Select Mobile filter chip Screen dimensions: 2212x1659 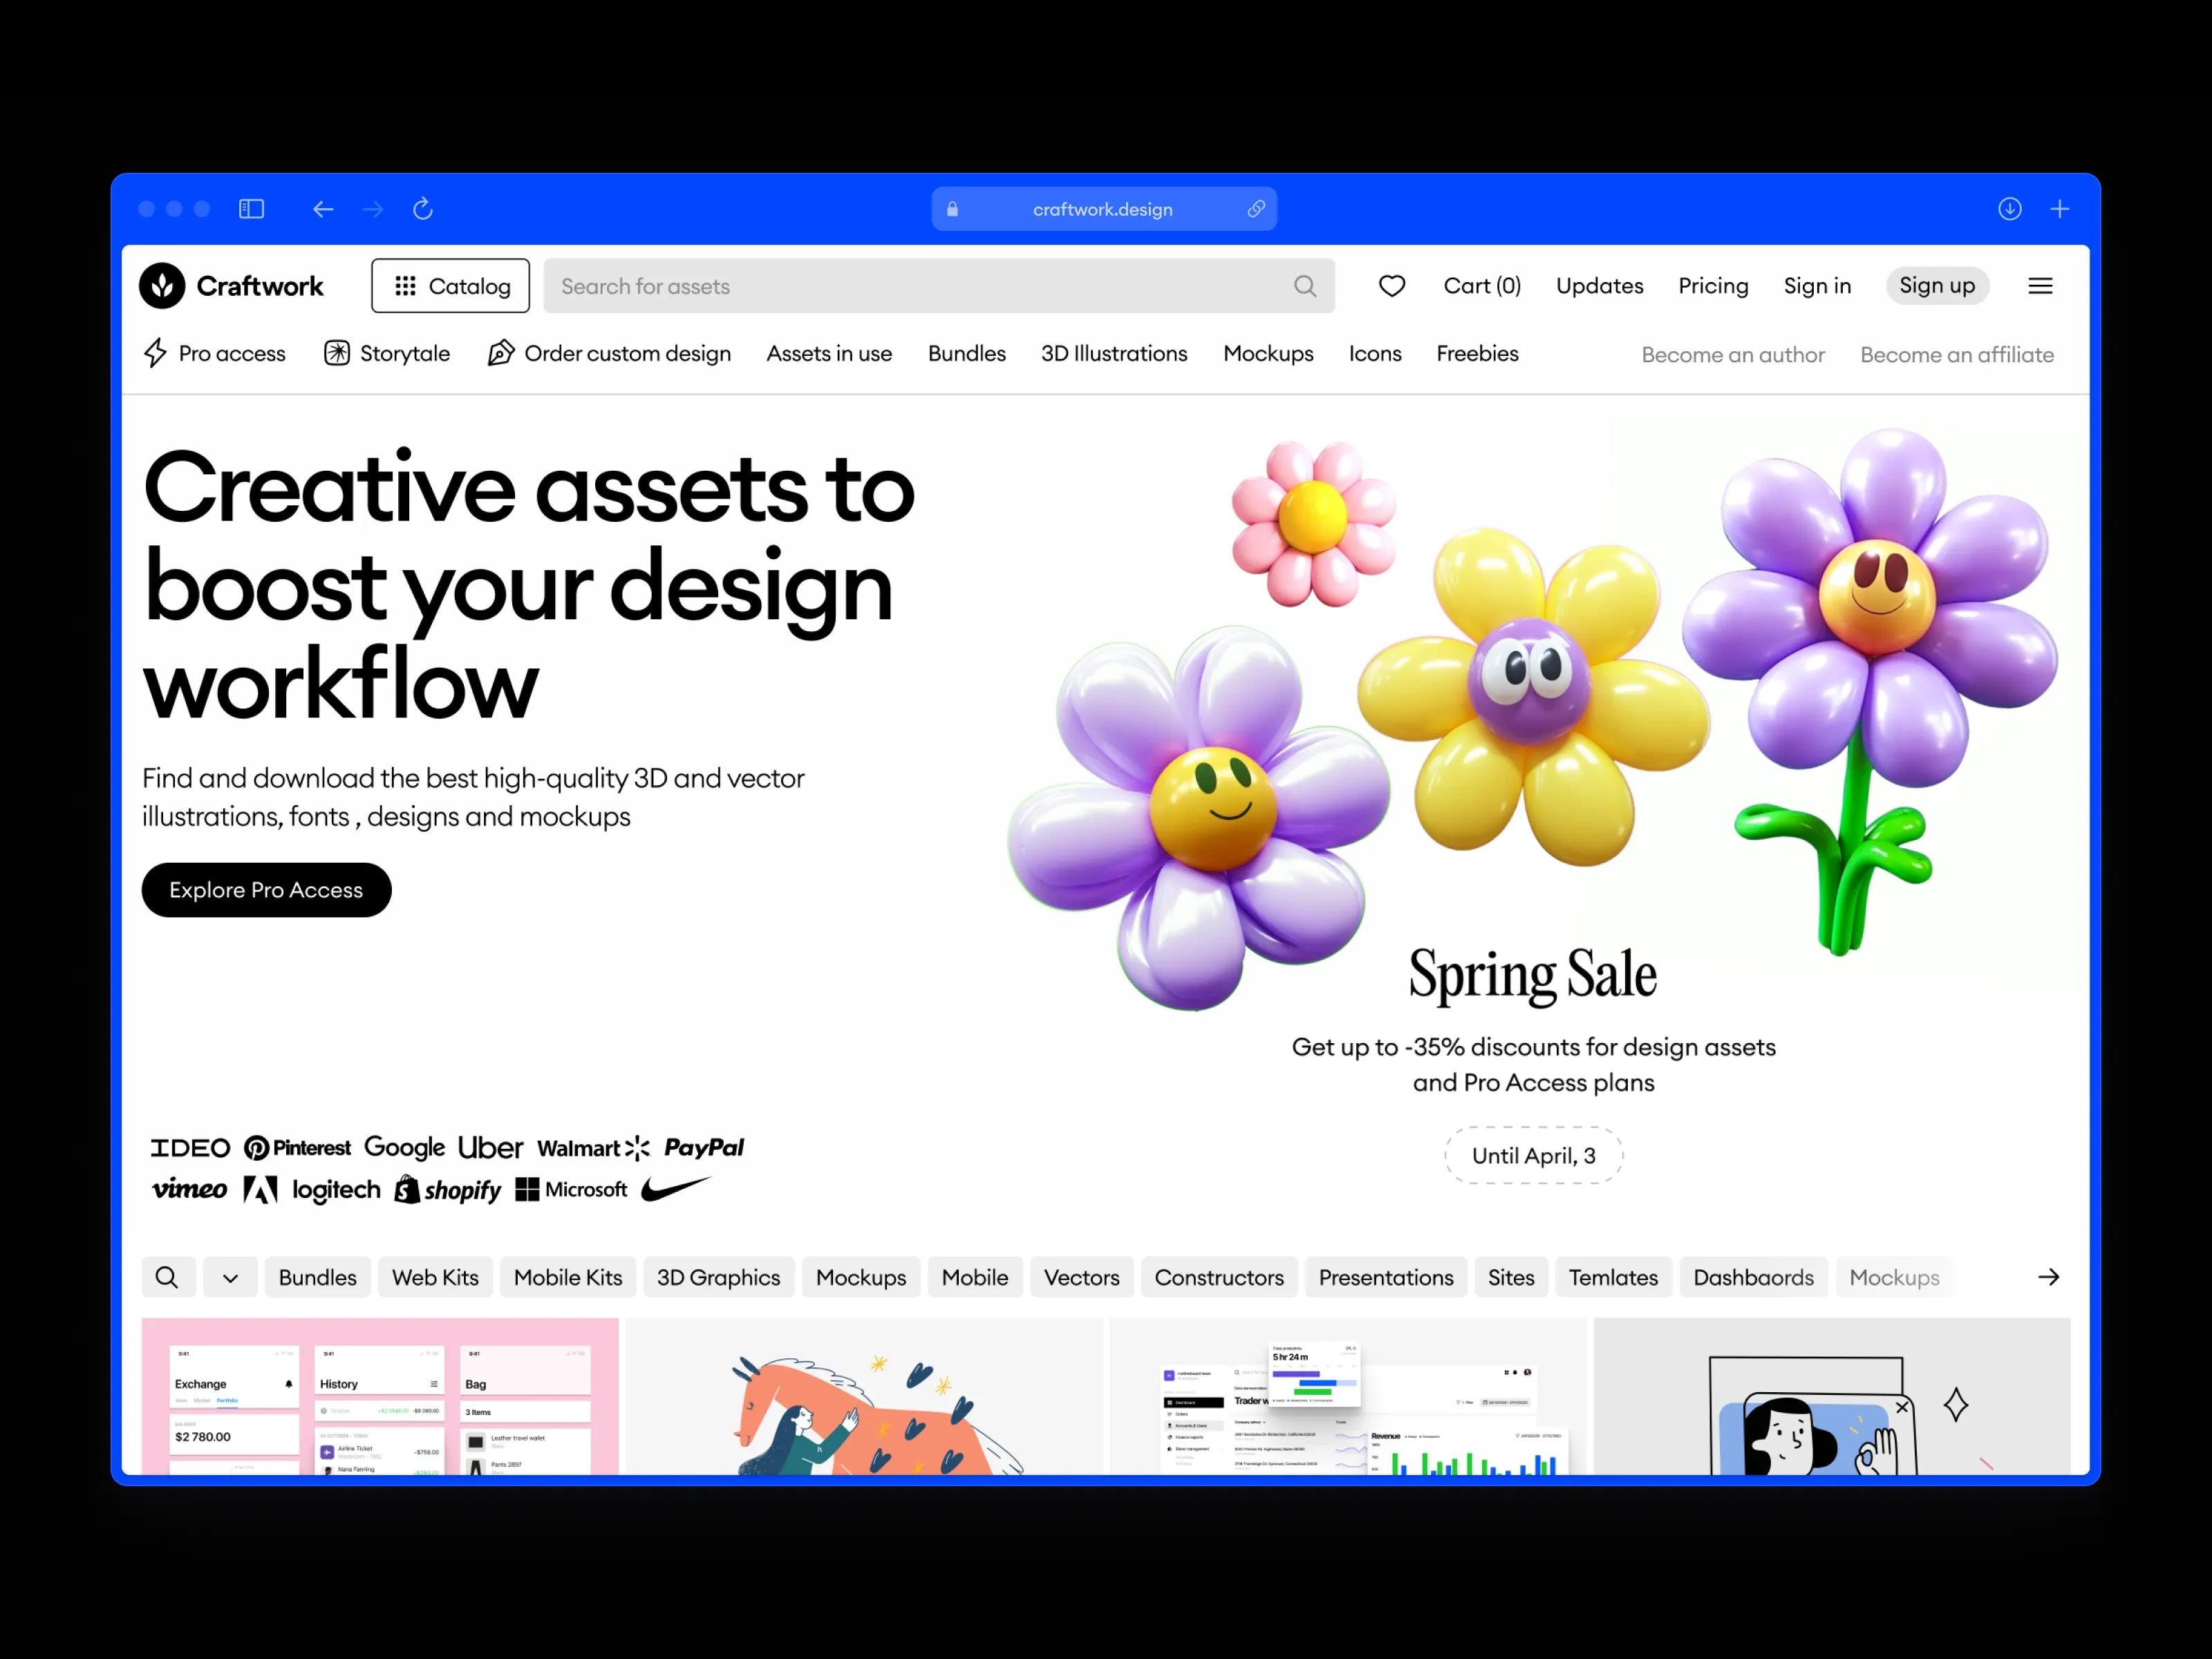975,1277
